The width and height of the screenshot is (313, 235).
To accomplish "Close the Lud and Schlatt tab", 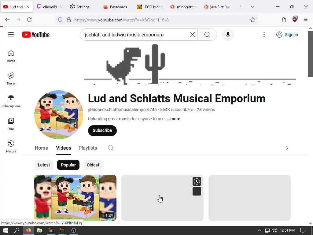I will click(x=28, y=7).
